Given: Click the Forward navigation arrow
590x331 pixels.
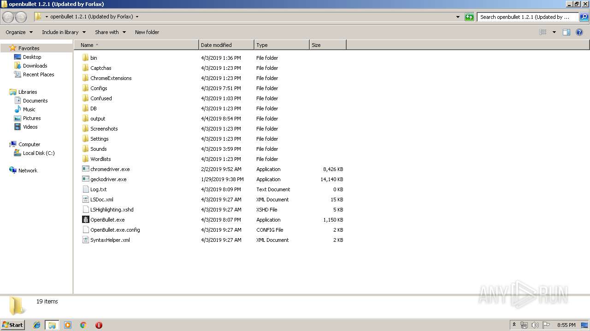Looking at the screenshot, I should pos(21,17).
